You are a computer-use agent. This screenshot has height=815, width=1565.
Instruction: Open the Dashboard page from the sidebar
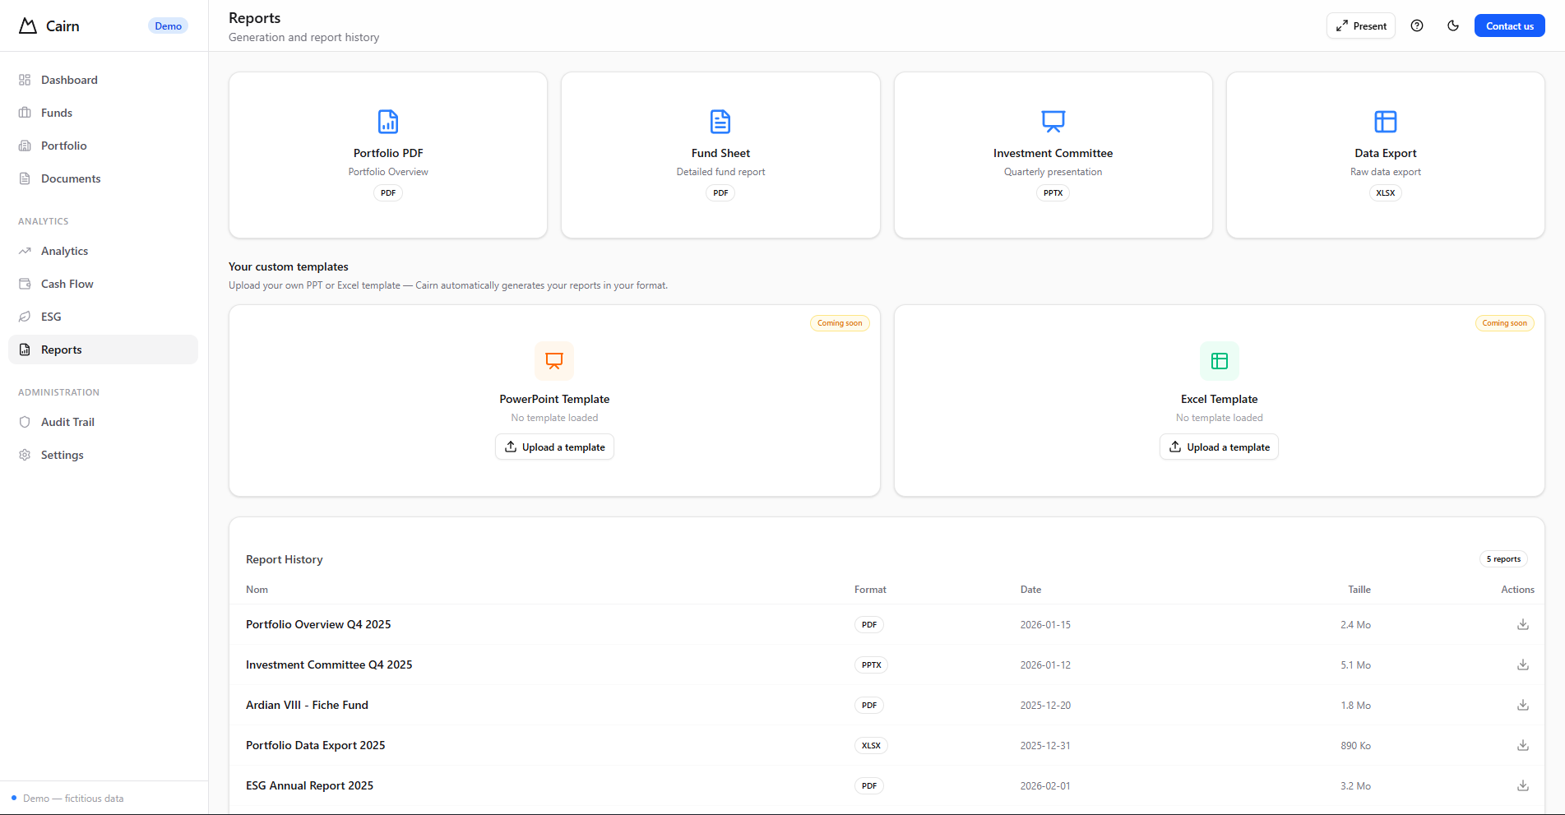[69, 80]
